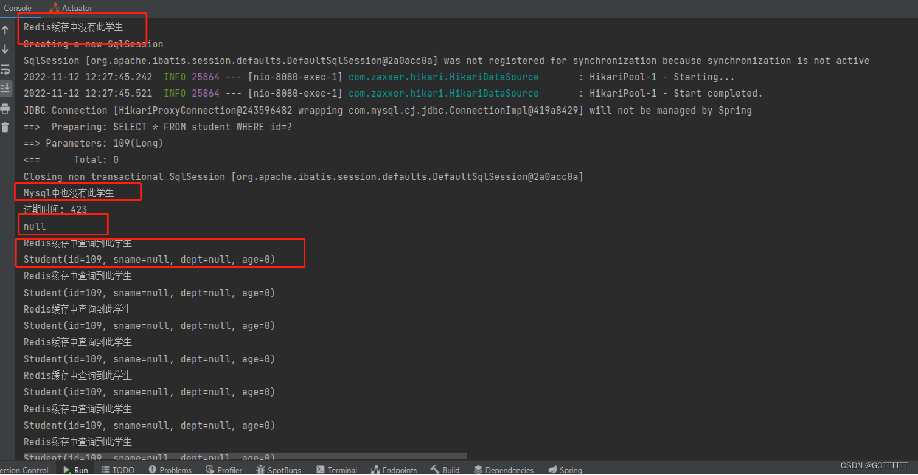Image resolution: width=918 pixels, height=475 pixels.
Task: Click the 'Closing non transactional SqlSession' line
Action: pyautogui.click(x=303, y=176)
